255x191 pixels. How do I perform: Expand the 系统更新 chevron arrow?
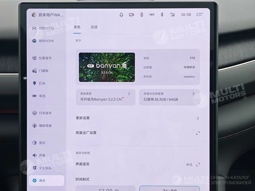pyautogui.click(x=129, y=94)
